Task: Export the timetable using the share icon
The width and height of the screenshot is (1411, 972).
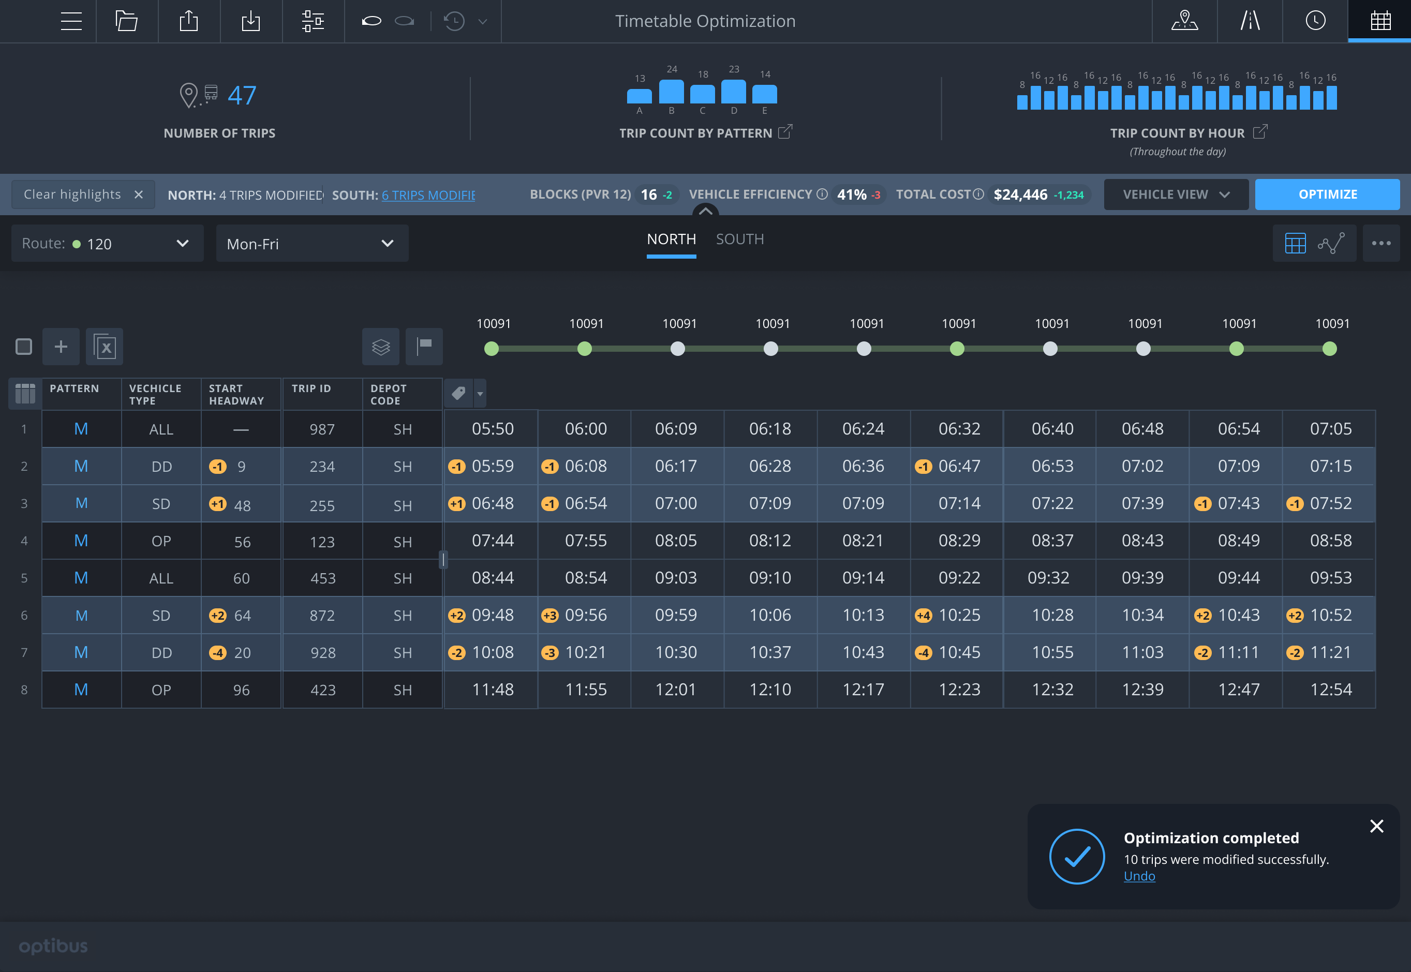Action: coord(189,21)
